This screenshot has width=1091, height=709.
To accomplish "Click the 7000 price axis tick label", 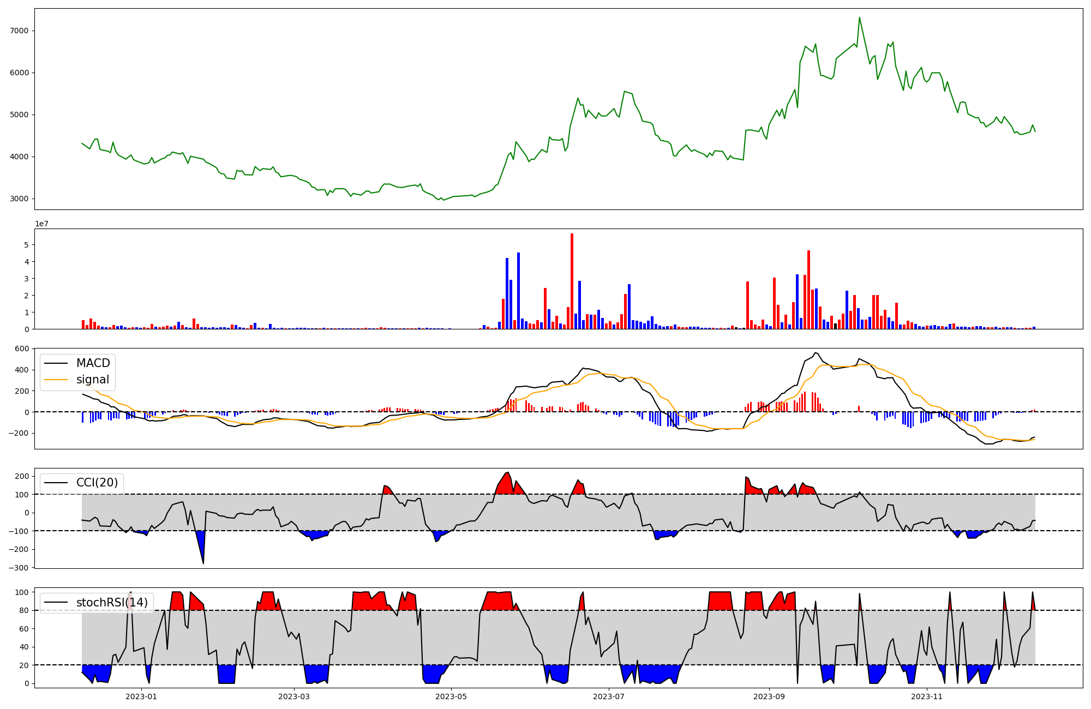I will (x=19, y=31).
